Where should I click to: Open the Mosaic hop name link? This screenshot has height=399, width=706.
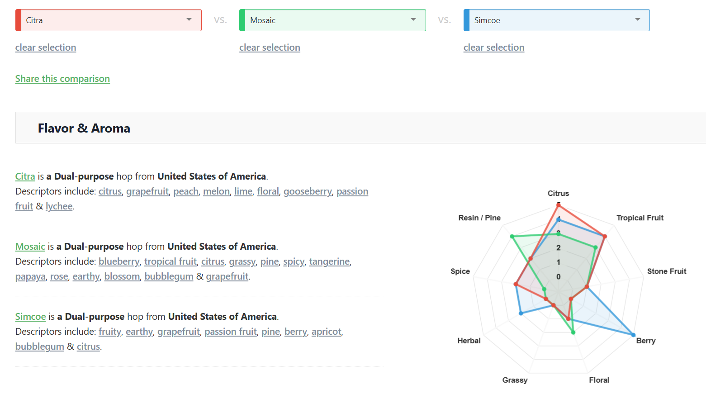pyautogui.click(x=30, y=247)
